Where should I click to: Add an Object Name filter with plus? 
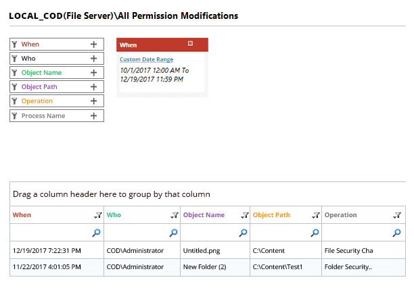[94, 73]
